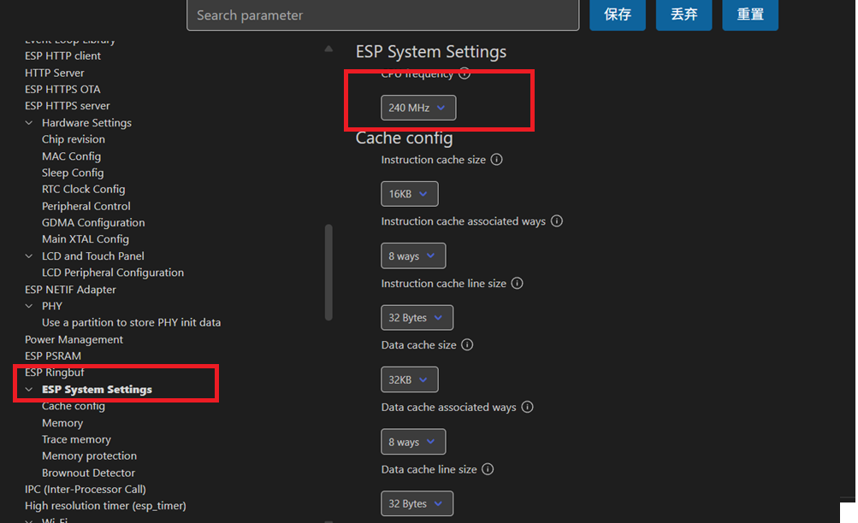Select ESP HTTP client in sidebar

click(63, 56)
